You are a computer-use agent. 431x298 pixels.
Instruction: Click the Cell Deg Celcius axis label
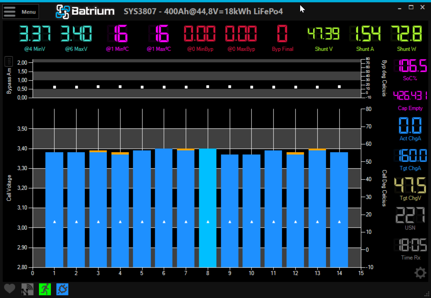pos(384,188)
